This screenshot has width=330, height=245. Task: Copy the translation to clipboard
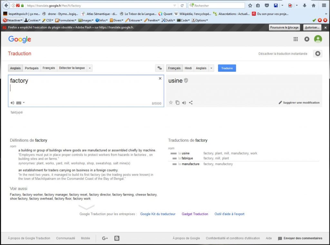pos(177,103)
